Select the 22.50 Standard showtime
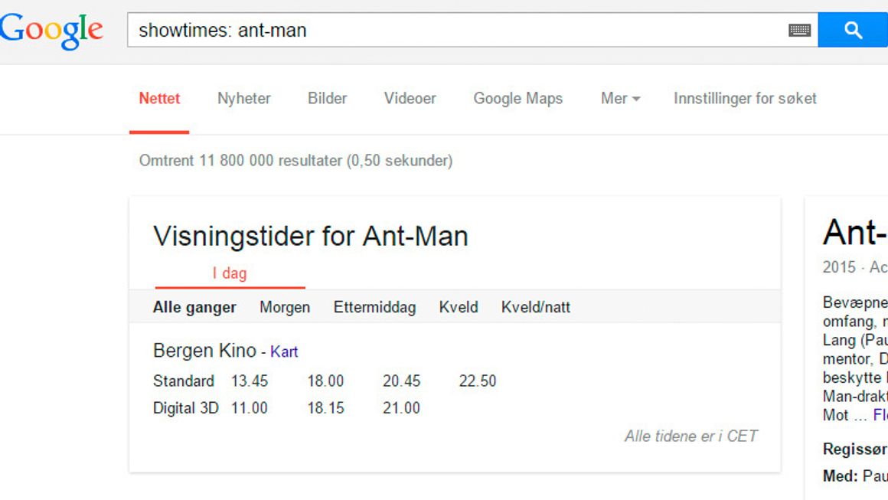888x500 pixels. 478,381
